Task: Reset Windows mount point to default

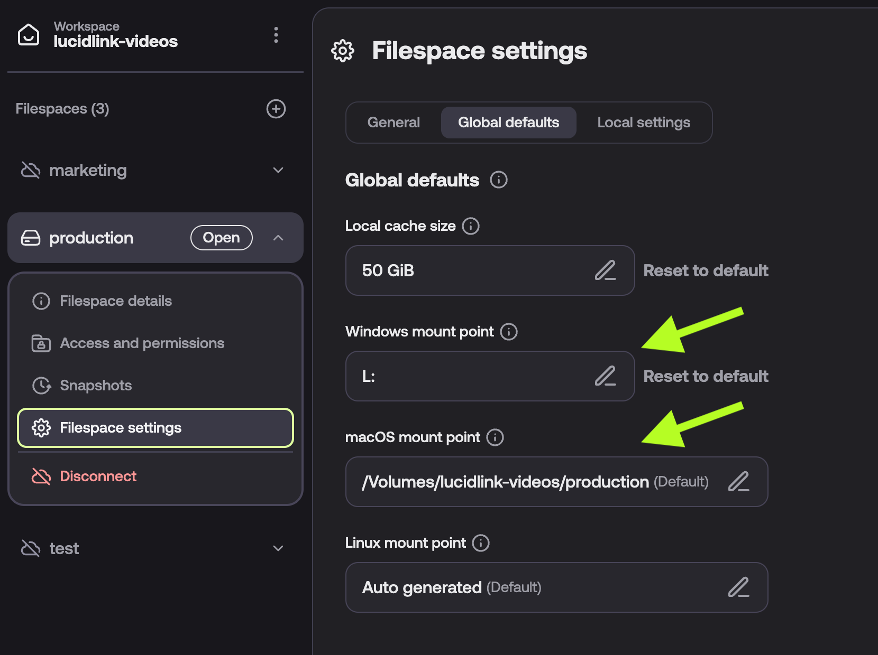Action: [706, 376]
